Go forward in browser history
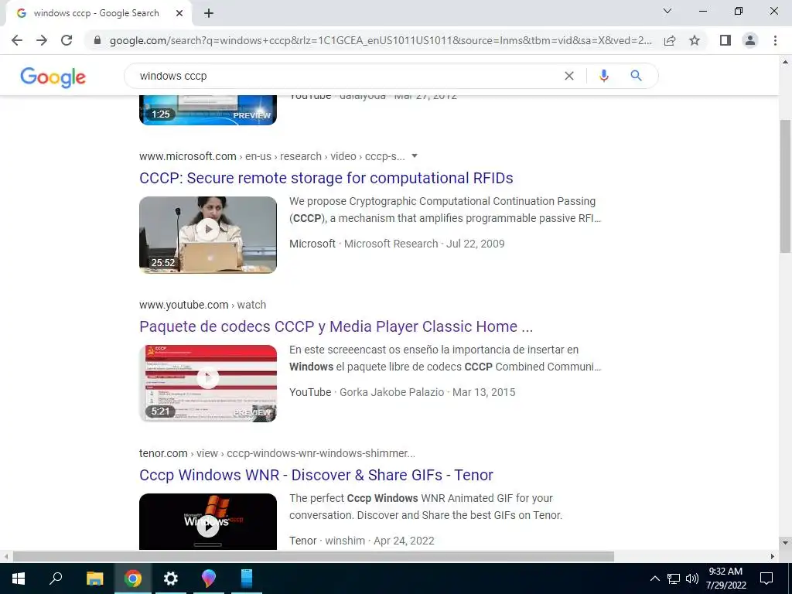The height and width of the screenshot is (594, 792). [42, 40]
